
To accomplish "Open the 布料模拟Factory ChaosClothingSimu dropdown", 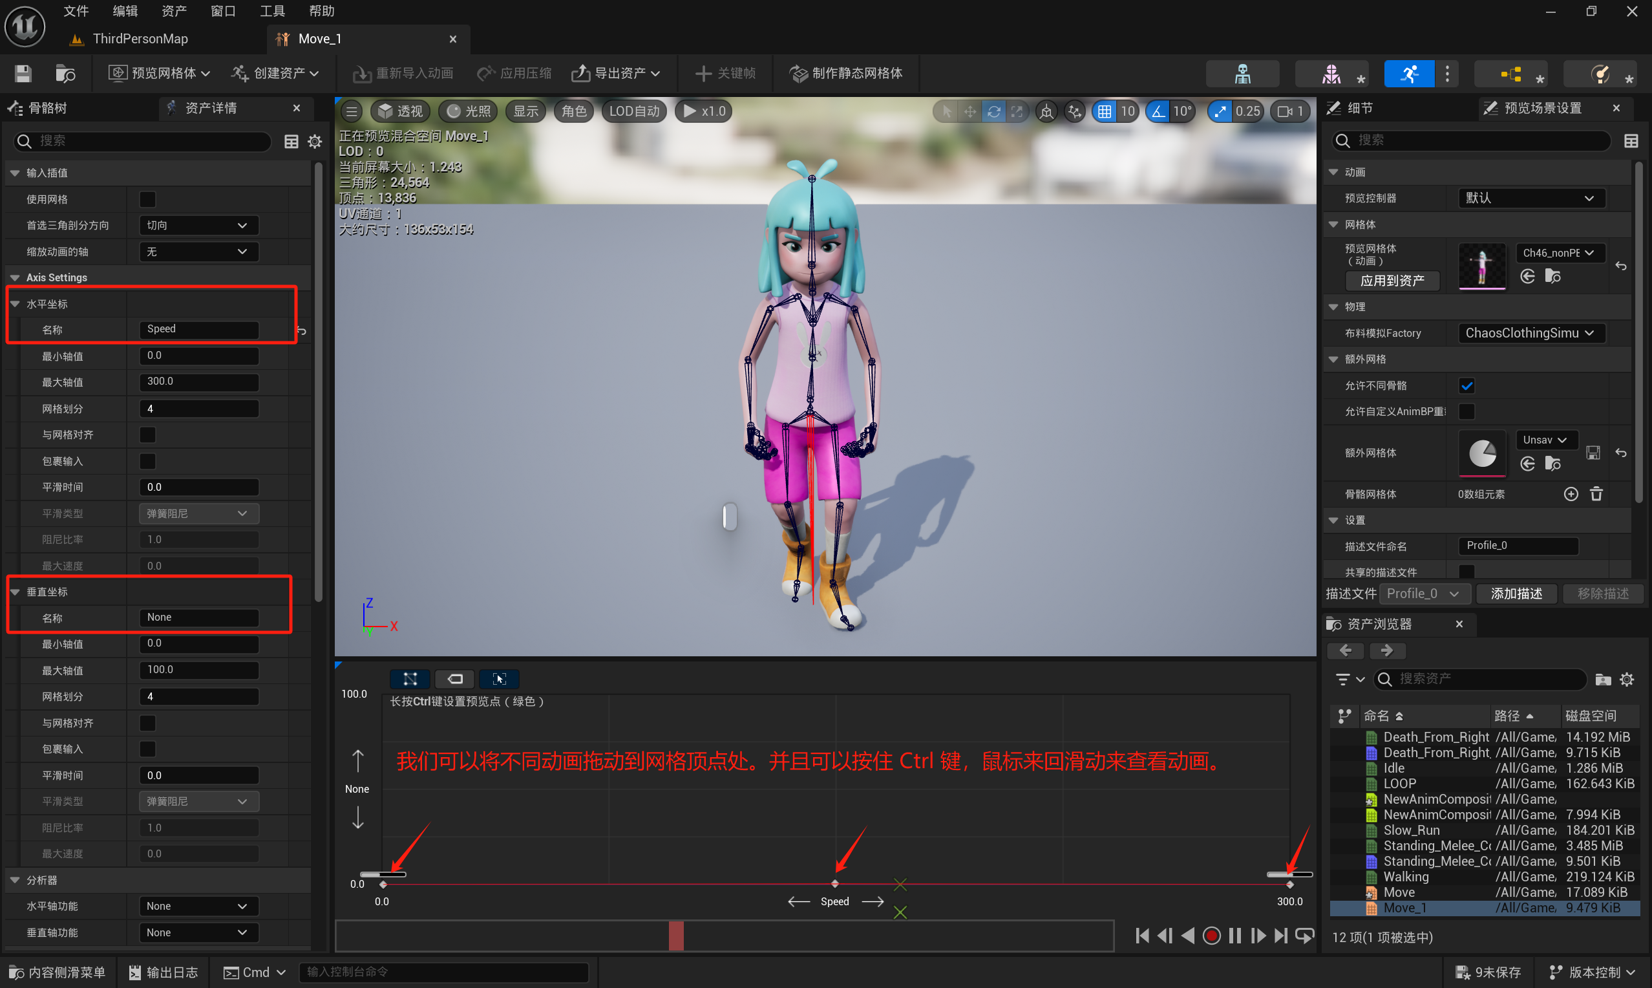I will [x=1530, y=333].
